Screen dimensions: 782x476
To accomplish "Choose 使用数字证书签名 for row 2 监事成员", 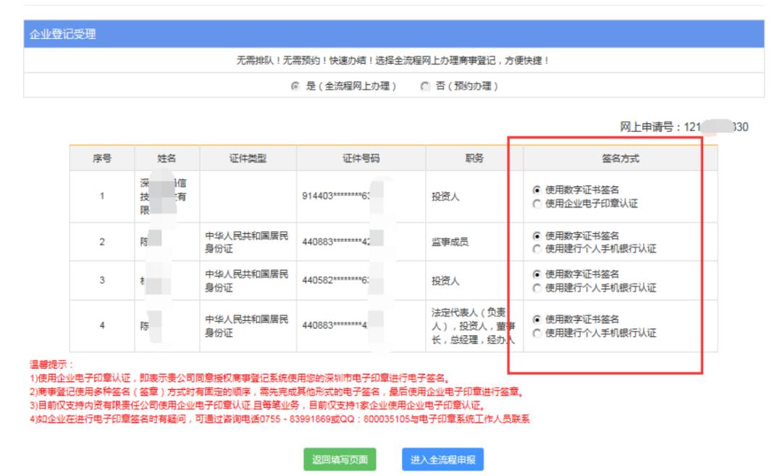I will [x=537, y=235].
